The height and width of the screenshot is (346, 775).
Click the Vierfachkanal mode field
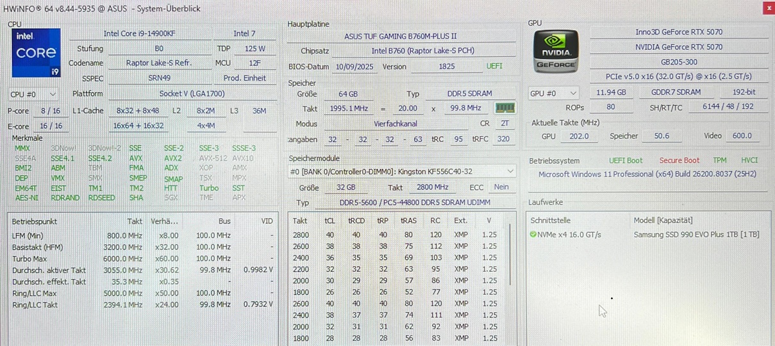coord(396,124)
